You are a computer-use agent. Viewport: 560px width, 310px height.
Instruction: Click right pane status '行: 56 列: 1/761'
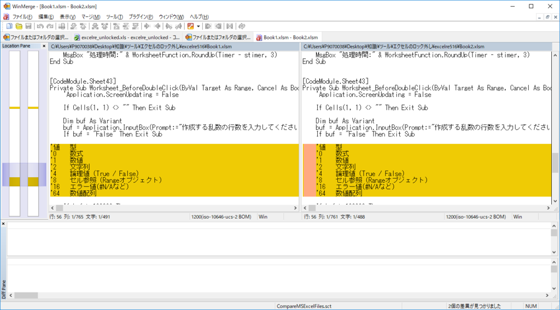[334, 217]
